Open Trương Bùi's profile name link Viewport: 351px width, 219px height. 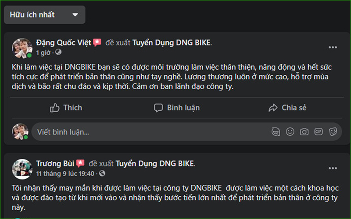point(54,164)
